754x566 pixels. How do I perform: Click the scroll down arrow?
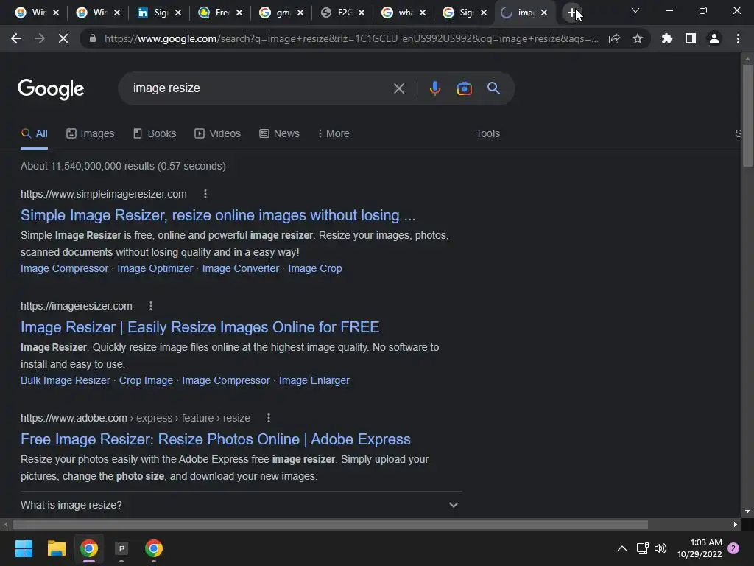click(x=747, y=511)
